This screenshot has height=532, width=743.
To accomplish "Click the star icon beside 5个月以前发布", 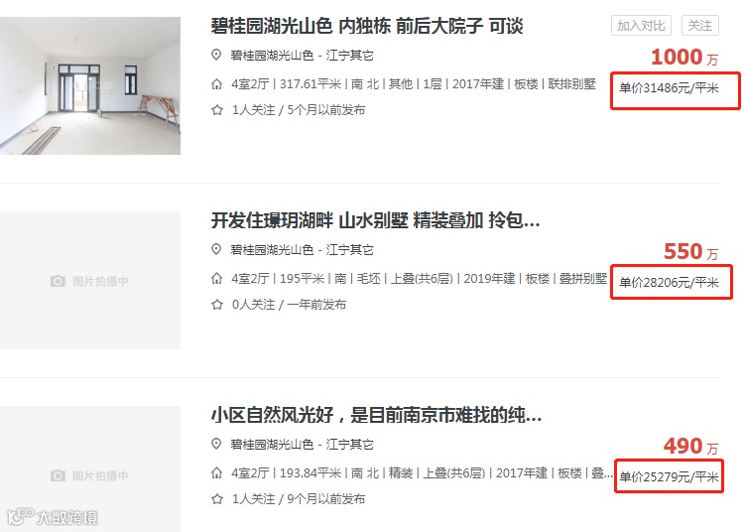I will (217, 110).
